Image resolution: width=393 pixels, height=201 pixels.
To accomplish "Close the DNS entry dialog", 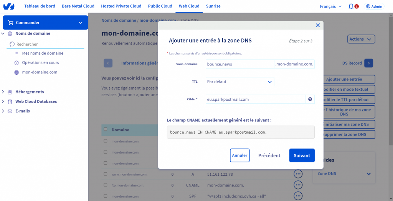I will point(318,25).
